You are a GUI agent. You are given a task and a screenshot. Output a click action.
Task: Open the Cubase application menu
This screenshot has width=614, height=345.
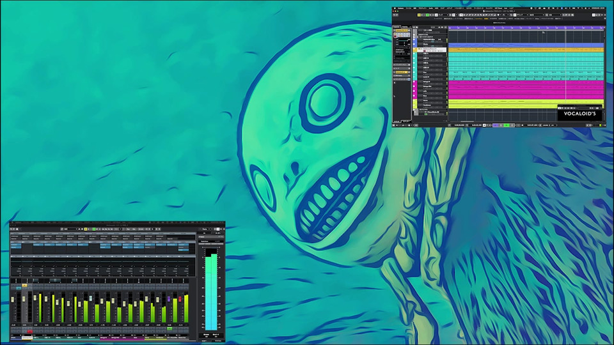(401, 8)
